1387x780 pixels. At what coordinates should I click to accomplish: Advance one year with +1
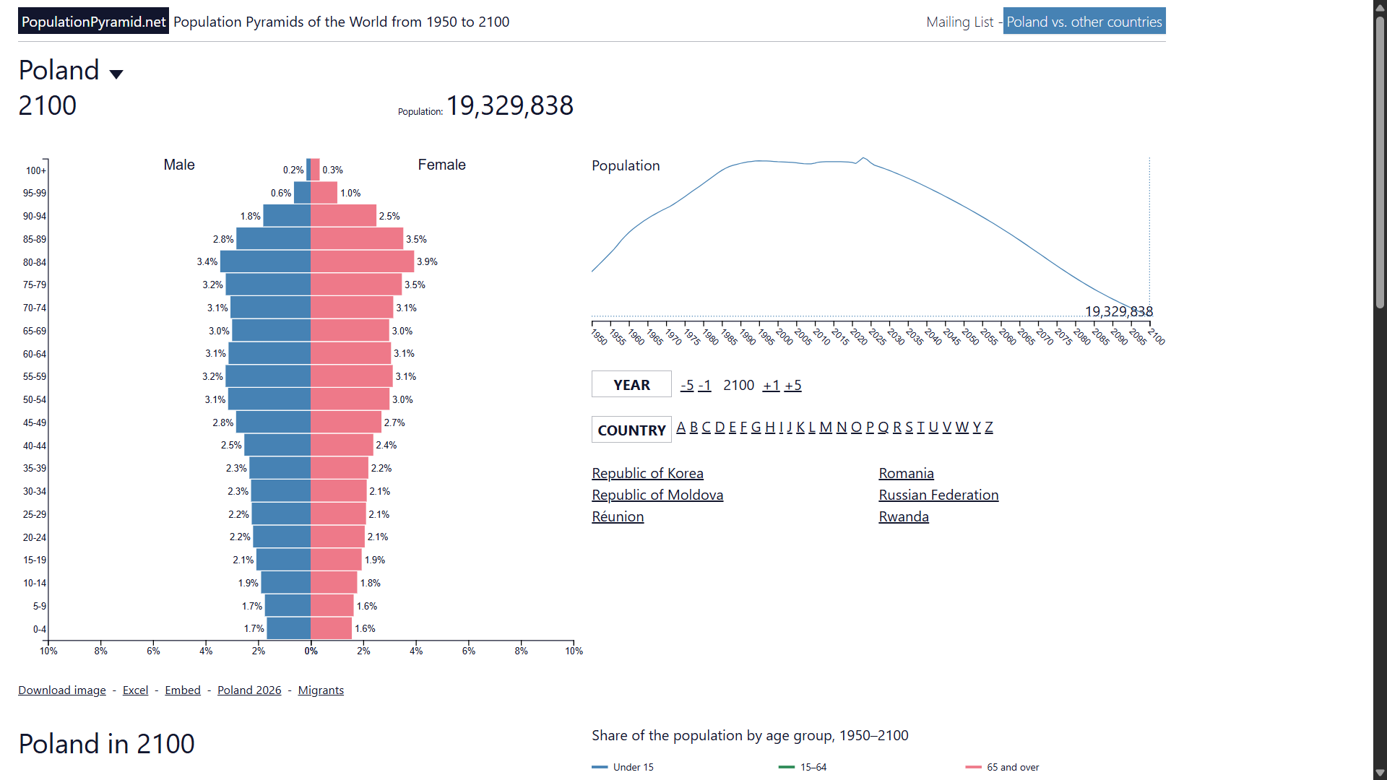(x=772, y=385)
